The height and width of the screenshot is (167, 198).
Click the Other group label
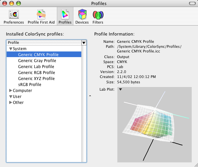(18, 103)
